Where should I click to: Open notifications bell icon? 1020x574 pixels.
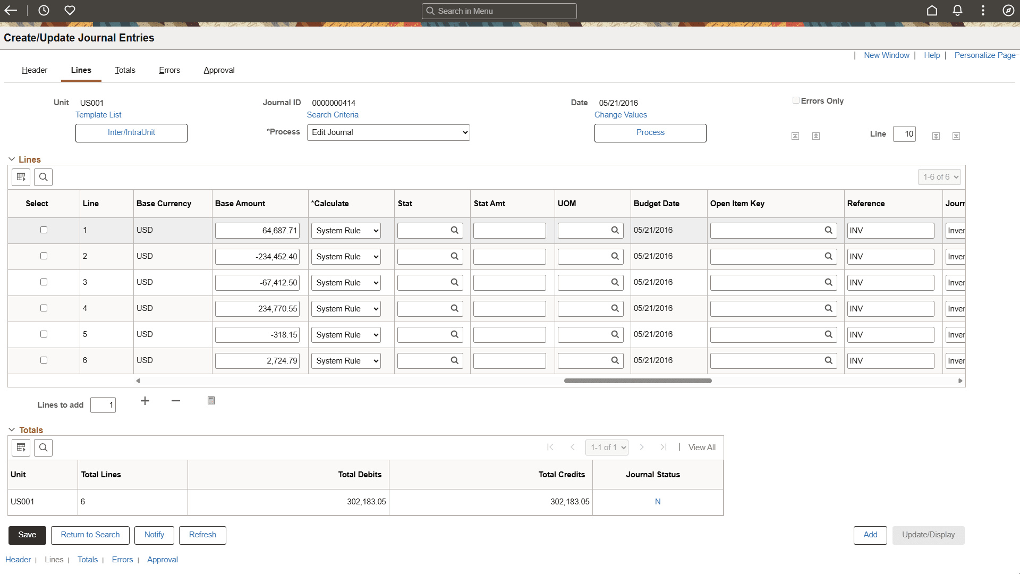[957, 11]
